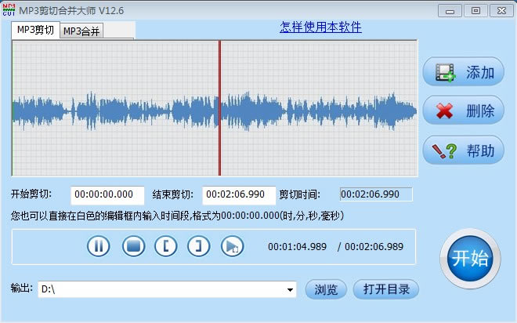Expand the output path D:\ dropdown
Viewport: 517px width, 323px height.
290,289
